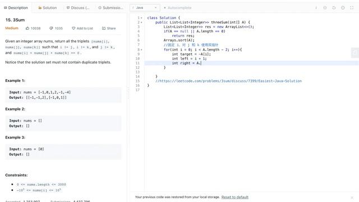
Task: Click the reset code arrow icon
Action: tap(334, 7)
